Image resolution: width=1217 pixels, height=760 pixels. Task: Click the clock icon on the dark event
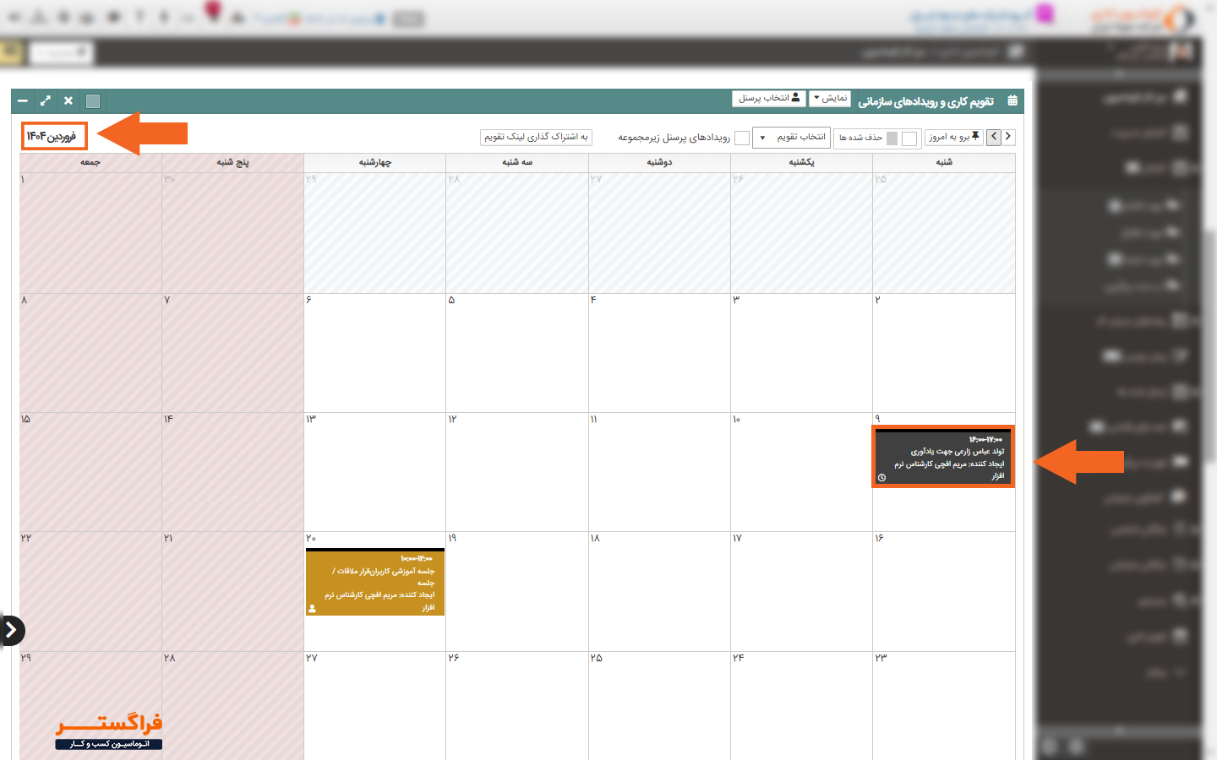coord(881,478)
